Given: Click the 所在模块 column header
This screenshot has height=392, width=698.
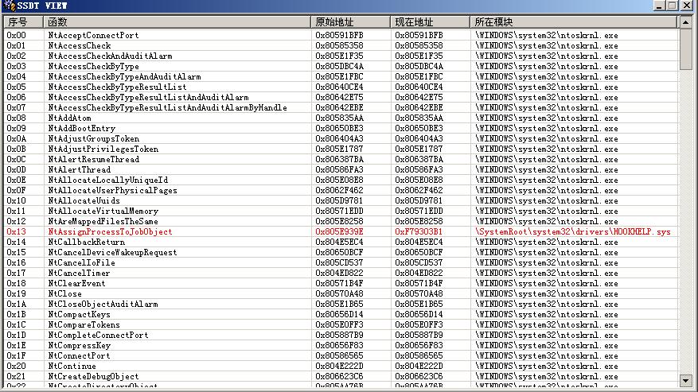Looking at the screenshot, I should [573, 21].
